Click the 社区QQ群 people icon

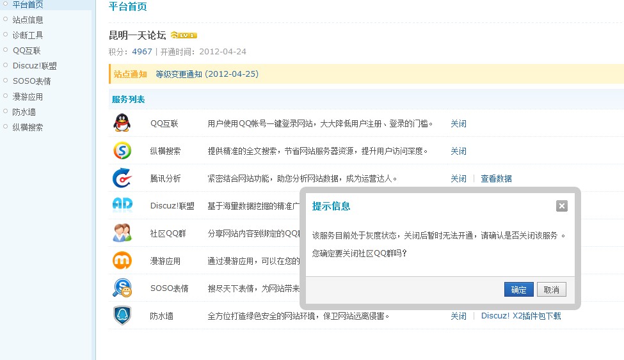pos(122,233)
